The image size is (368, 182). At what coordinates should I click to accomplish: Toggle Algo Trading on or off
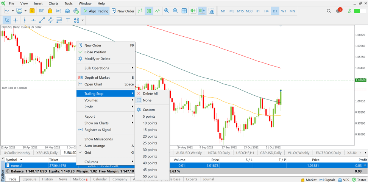(x=95, y=11)
